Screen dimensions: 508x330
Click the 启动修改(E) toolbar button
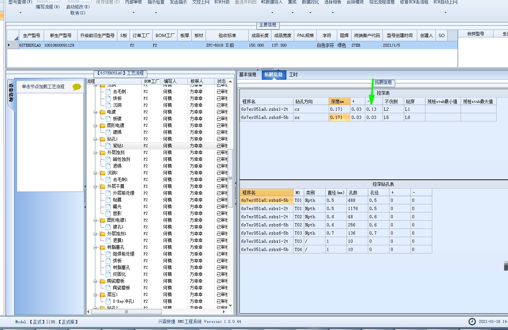[x=78, y=7]
